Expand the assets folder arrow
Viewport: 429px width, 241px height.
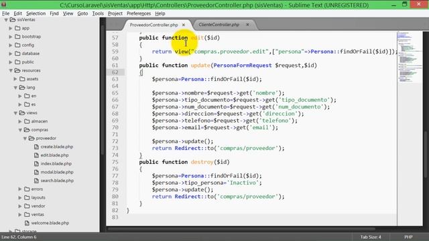[15, 79]
